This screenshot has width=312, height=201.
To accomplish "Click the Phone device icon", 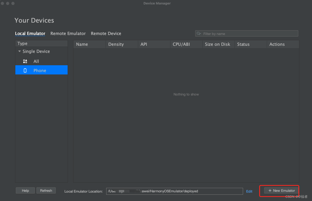I will coord(25,70).
